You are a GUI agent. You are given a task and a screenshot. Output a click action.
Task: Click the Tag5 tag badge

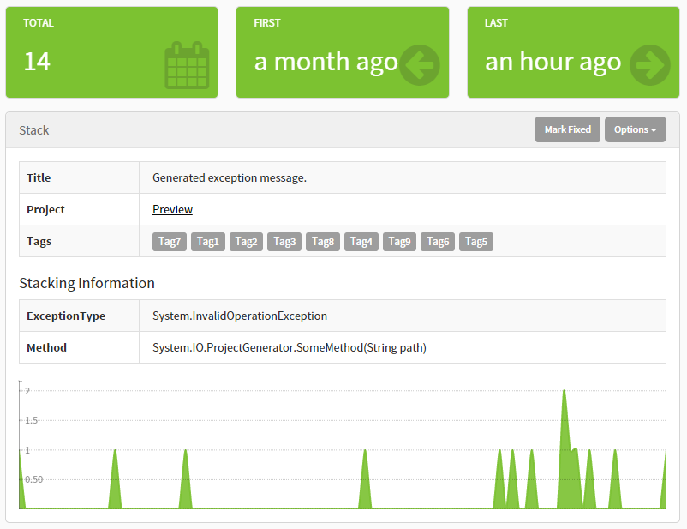tap(476, 242)
